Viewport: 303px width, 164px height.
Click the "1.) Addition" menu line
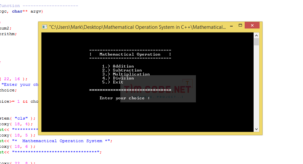pyautogui.click(x=118, y=66)
